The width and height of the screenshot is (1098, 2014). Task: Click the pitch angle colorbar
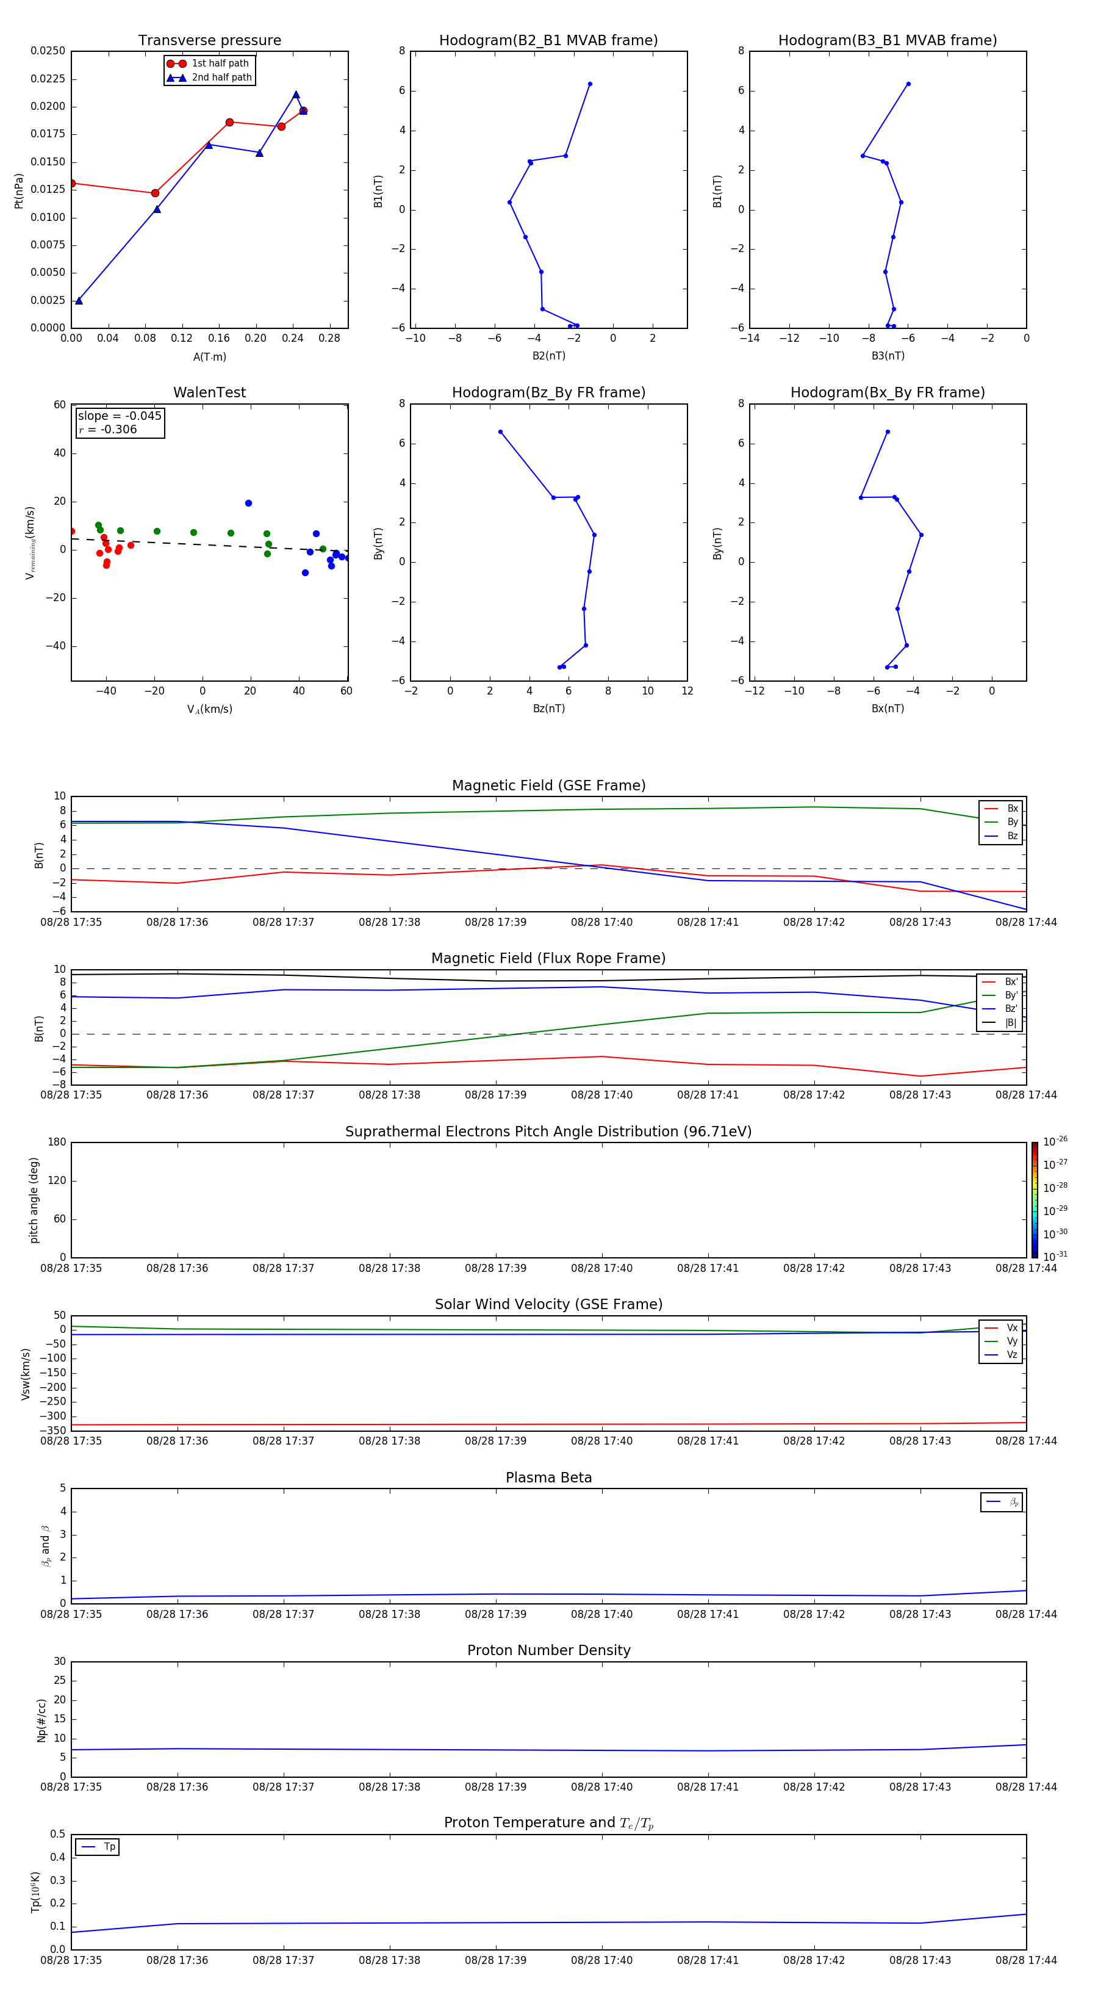1035,1199
